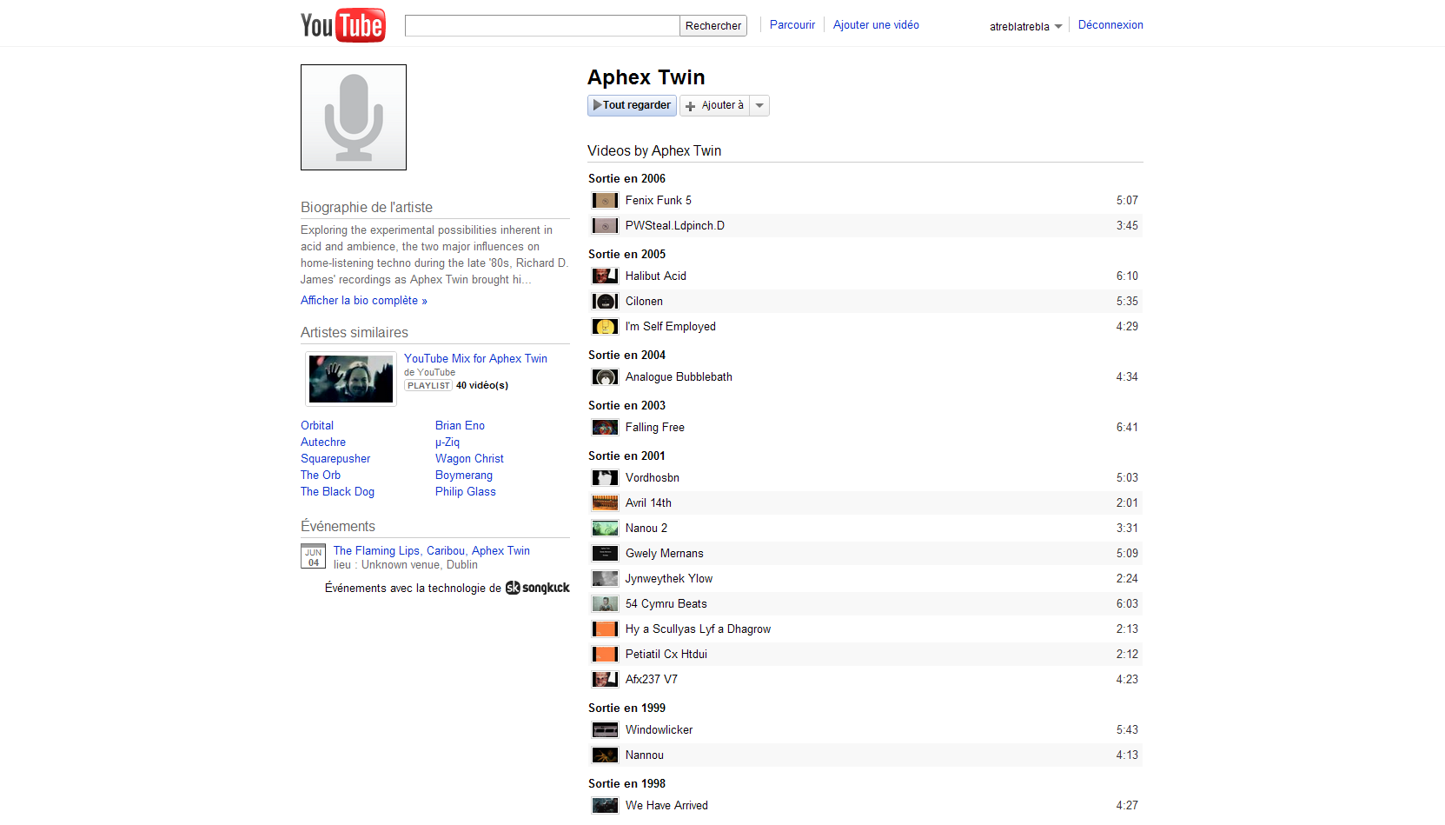Open the We Have Arrived thumbnail
Viewport: 1445px width, 825px height.
[x=605, y=806]
